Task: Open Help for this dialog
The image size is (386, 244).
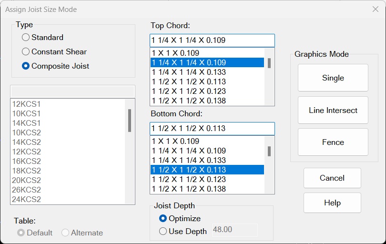Action: (x=332, y=203)
